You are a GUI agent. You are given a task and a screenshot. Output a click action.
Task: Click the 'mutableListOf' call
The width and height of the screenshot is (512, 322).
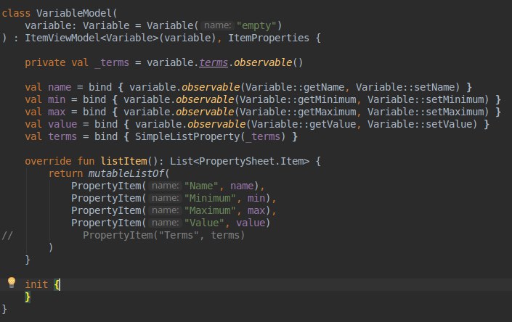pos(126,174)
